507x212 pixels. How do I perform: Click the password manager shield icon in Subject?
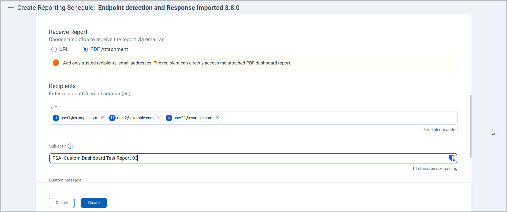(x=452, y=158)
